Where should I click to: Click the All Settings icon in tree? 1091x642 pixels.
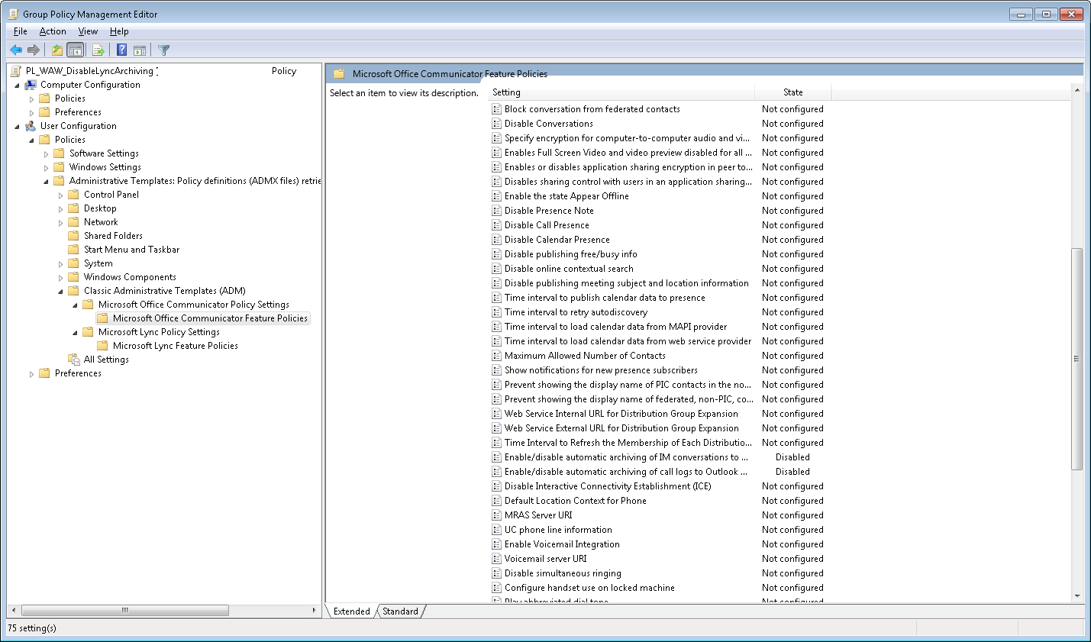74,360
